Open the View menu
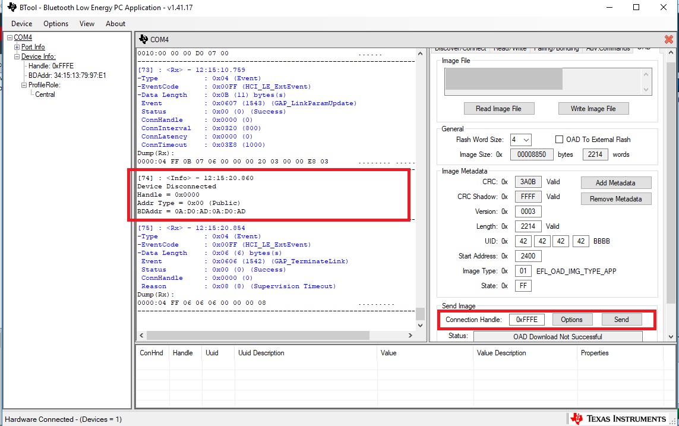This screenshot has width=679, height=426. click(x=87, y=24)
